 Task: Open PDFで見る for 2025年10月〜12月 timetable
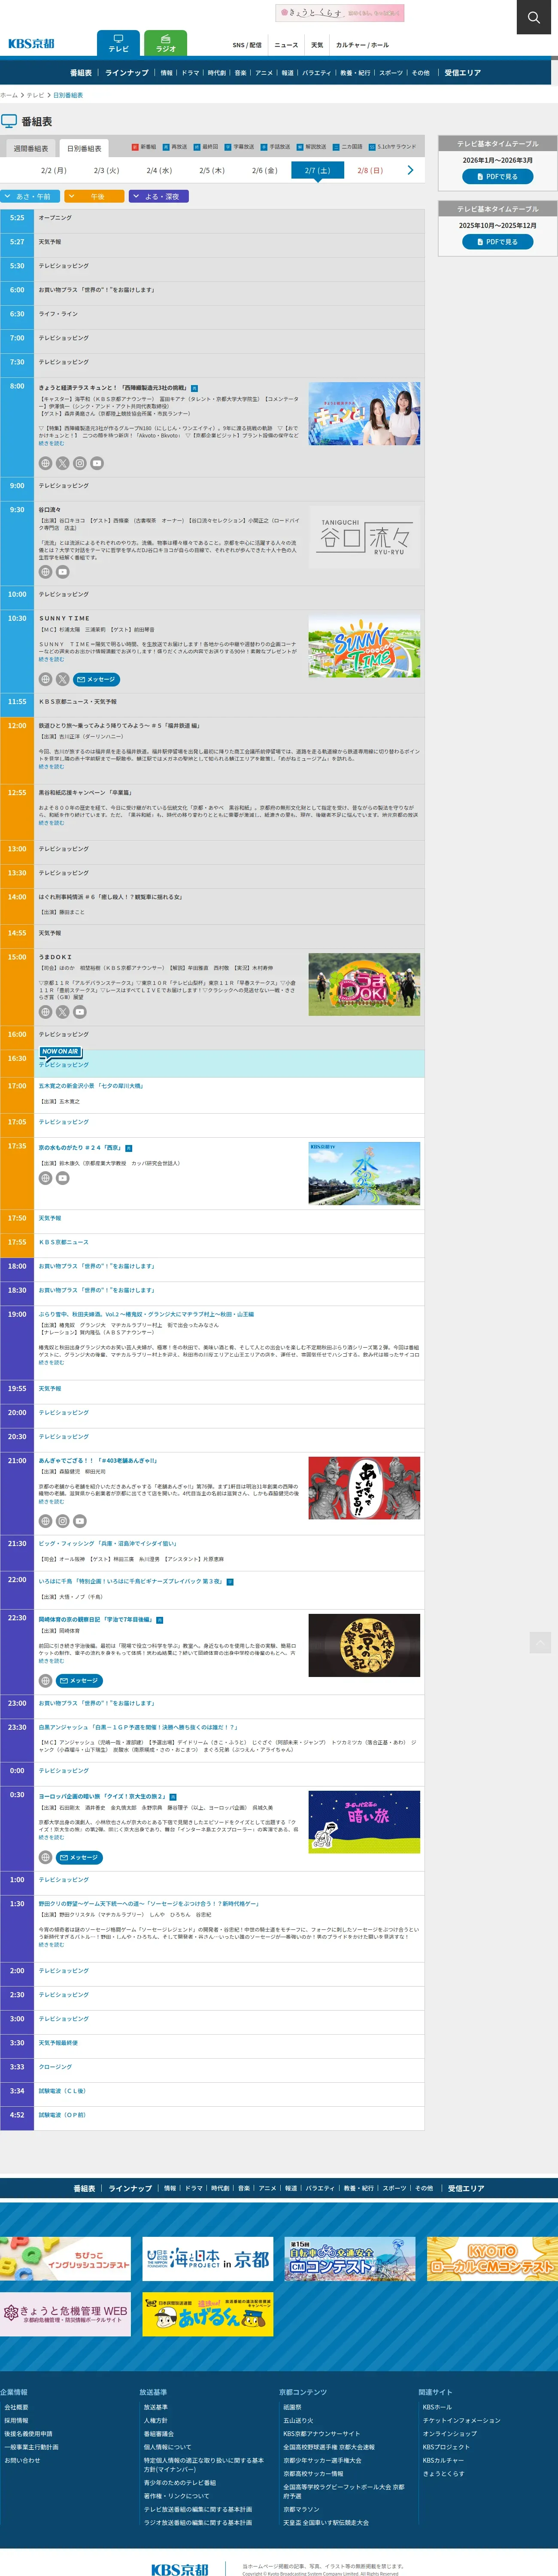497,242
